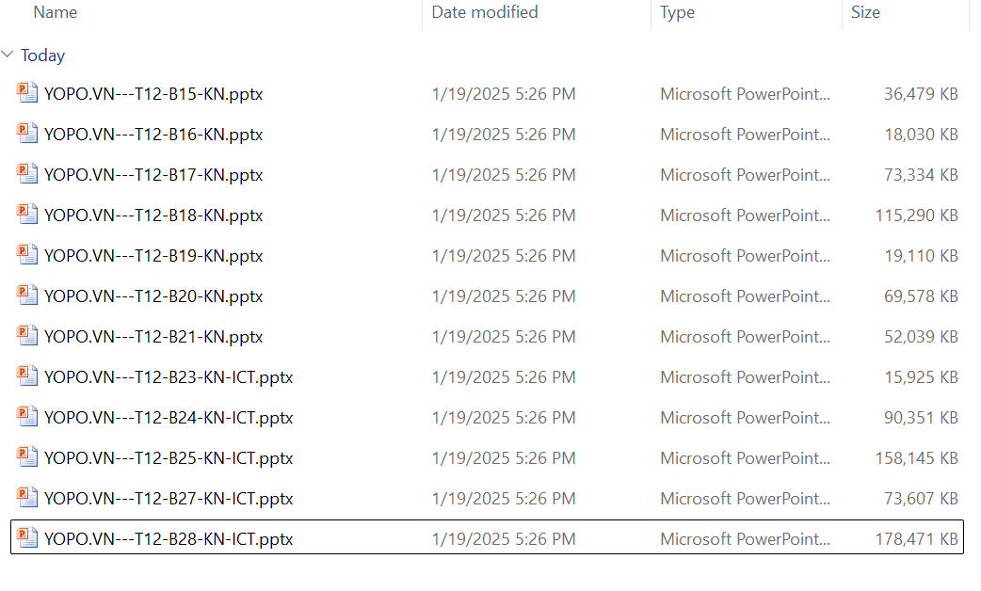The image size is (981, 591).
Task: Click the T12-B20-KN PowerPoint icon
Action: point(27,295)
